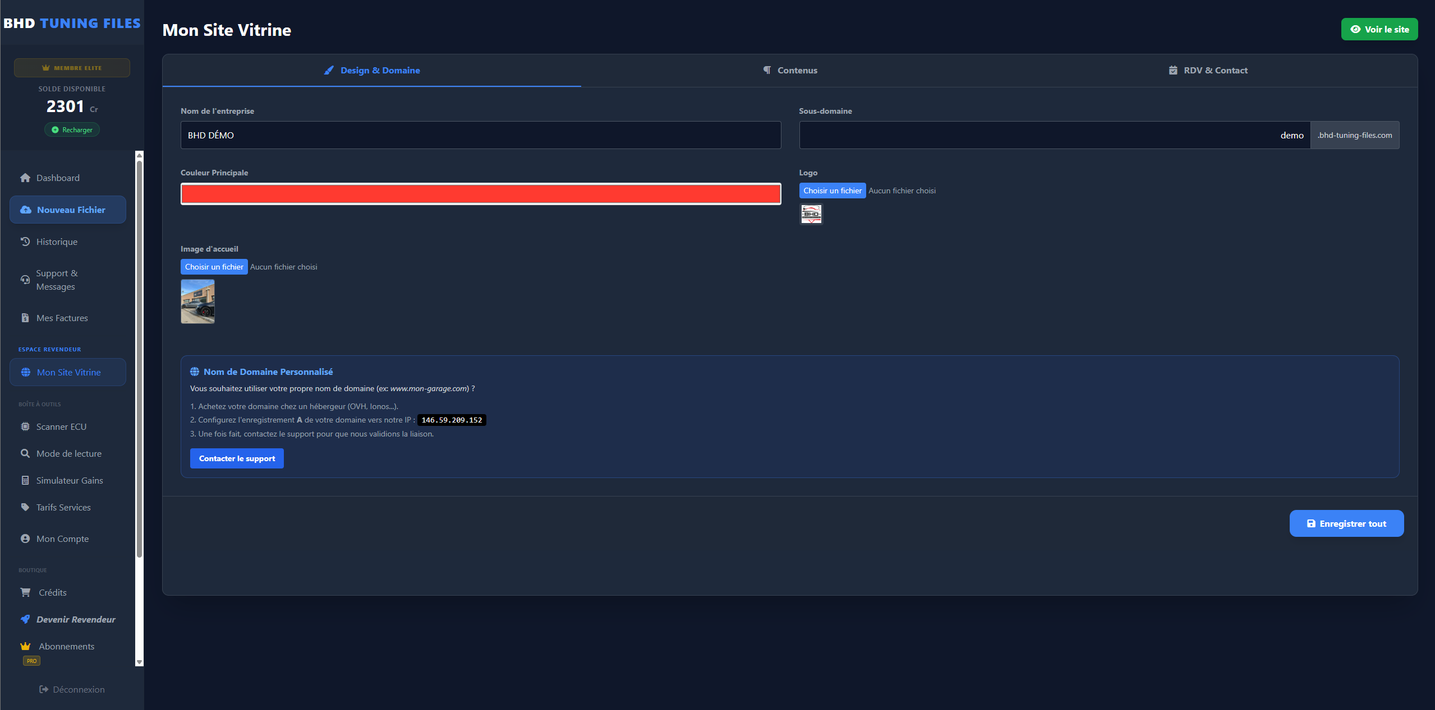Launch the Scanner ECU tool

(61, 426)
